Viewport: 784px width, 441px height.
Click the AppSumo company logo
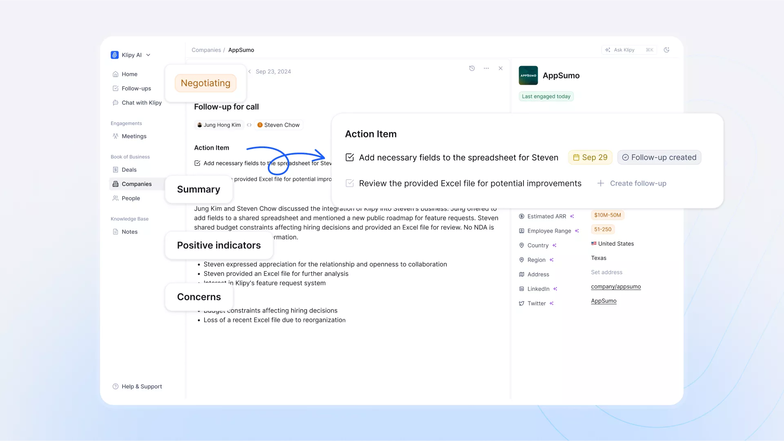pyautogui.click(x=528, y=75)
